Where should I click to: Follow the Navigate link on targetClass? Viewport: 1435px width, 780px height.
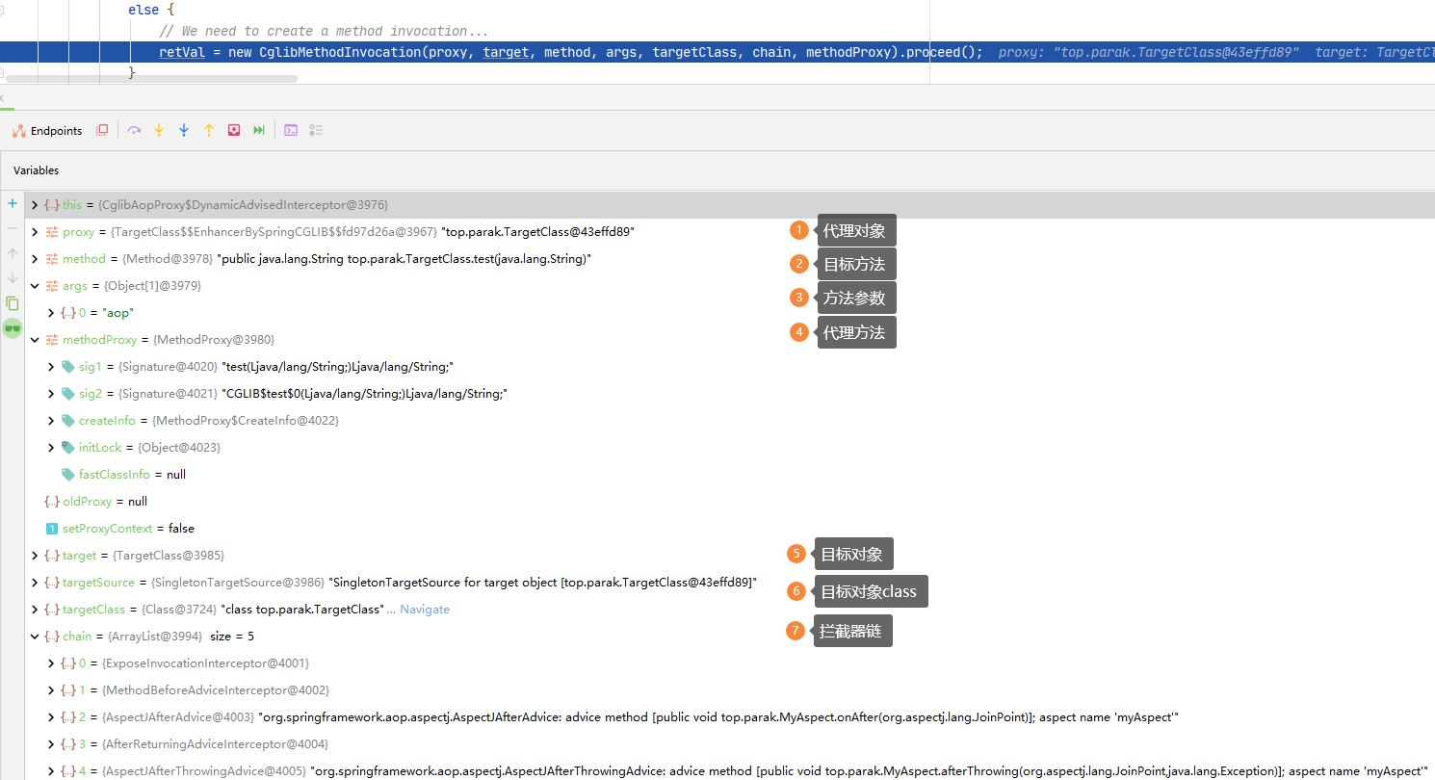point(425,610)
